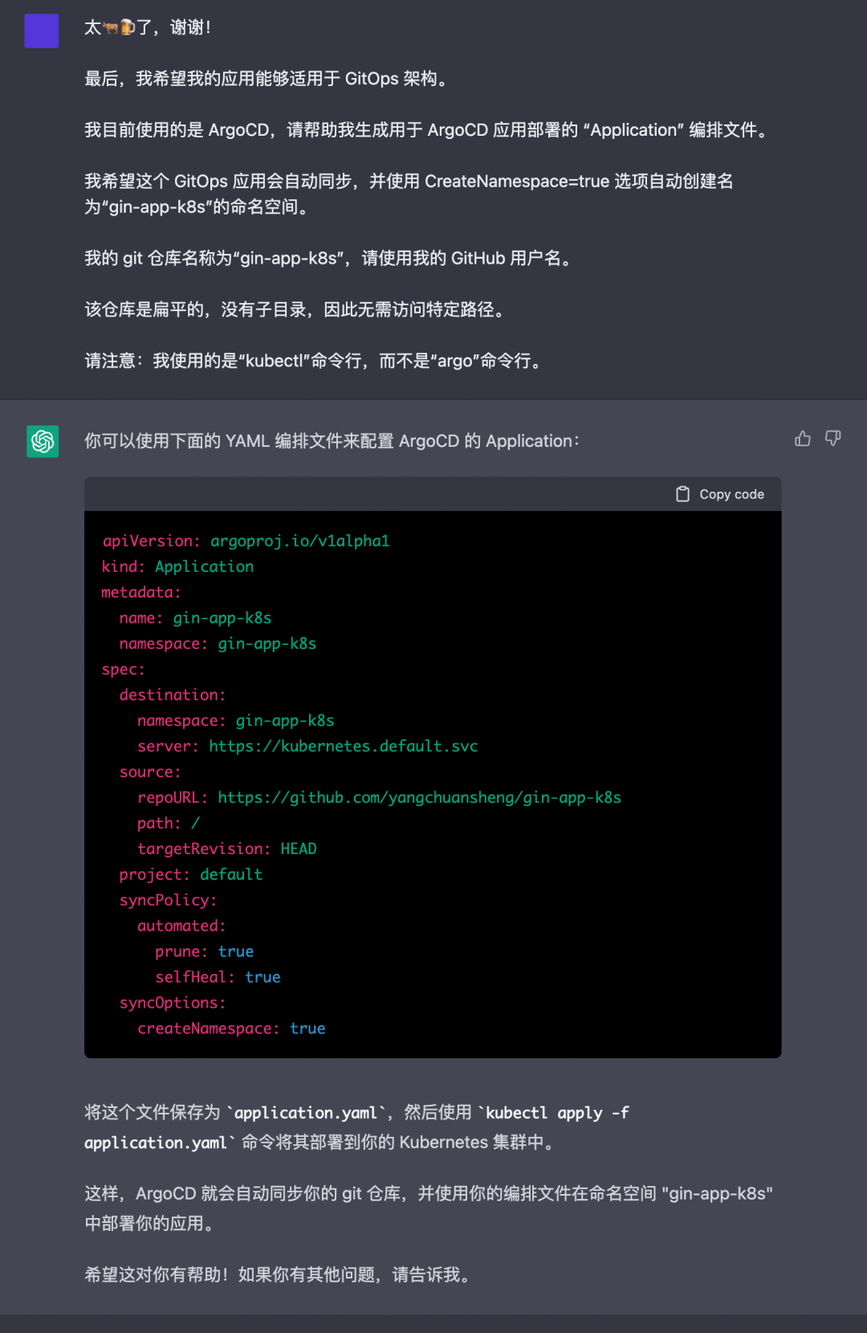Click the line 'apiVersion: argoproj.io/v1alpha1'

pos(246,541)
